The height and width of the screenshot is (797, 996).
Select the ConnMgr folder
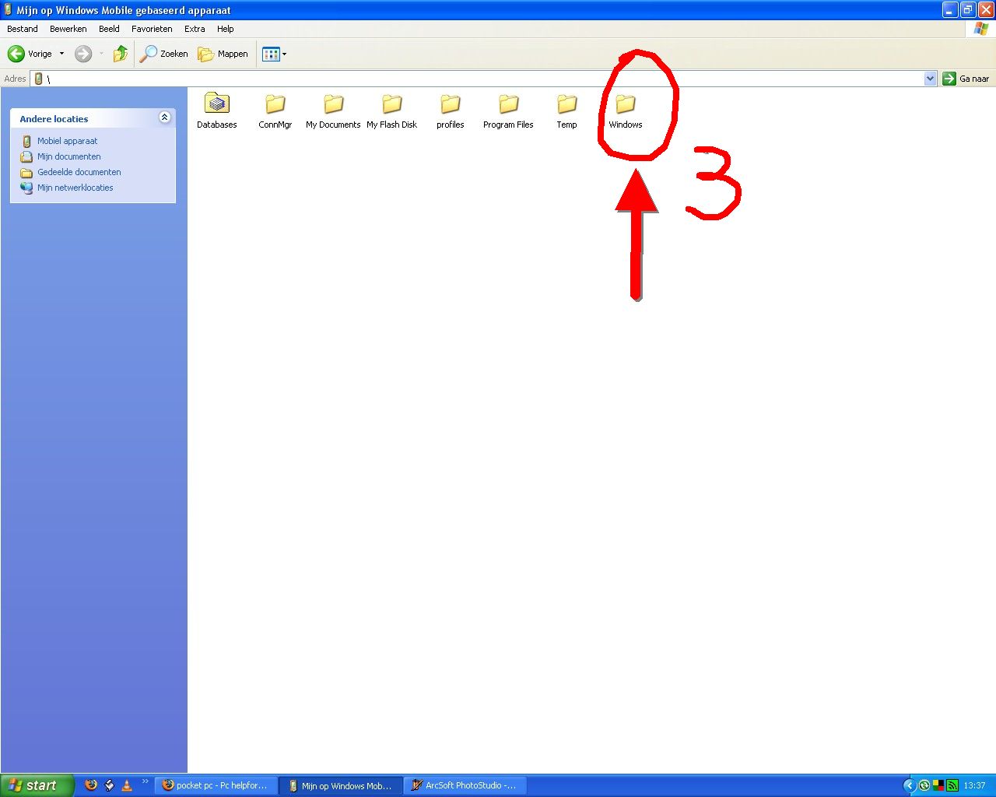coord(275,111)
